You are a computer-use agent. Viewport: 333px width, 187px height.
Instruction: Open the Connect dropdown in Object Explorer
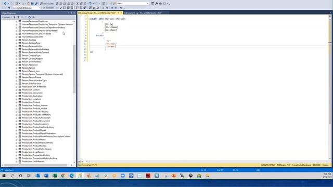[7, 17]
